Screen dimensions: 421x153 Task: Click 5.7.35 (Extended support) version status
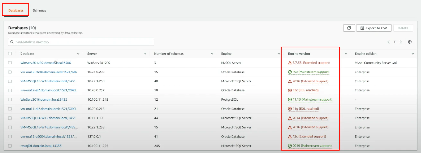pos(311,63)
